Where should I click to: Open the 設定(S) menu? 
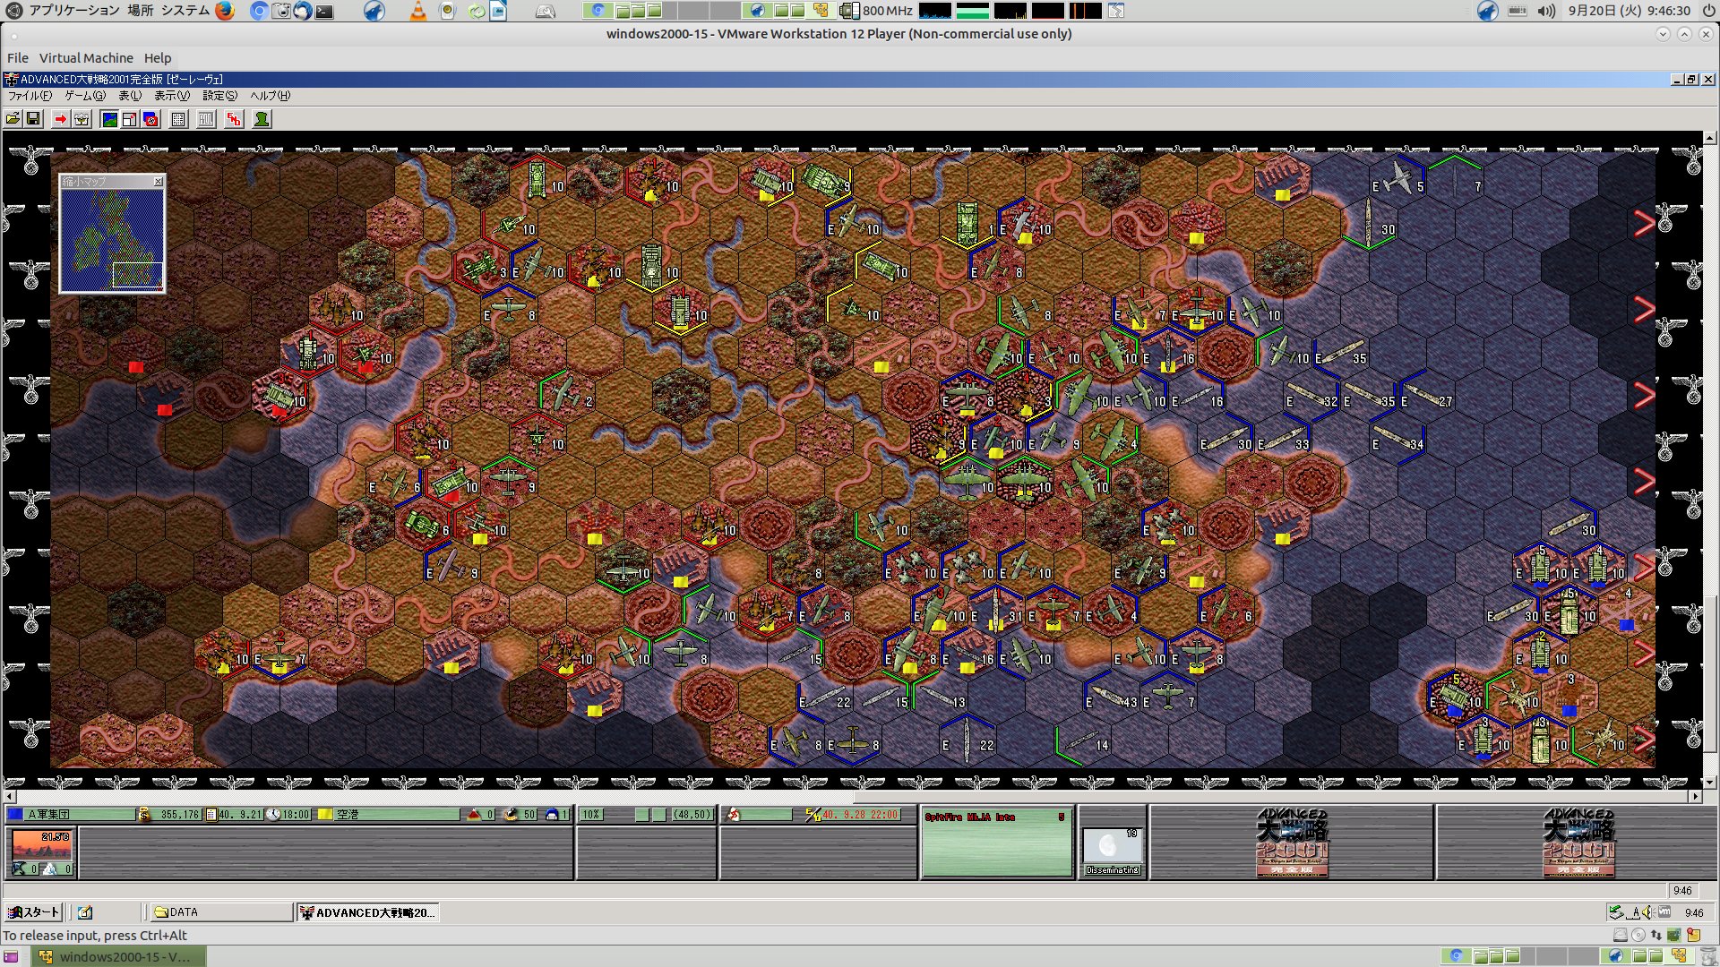coord(219,96)
